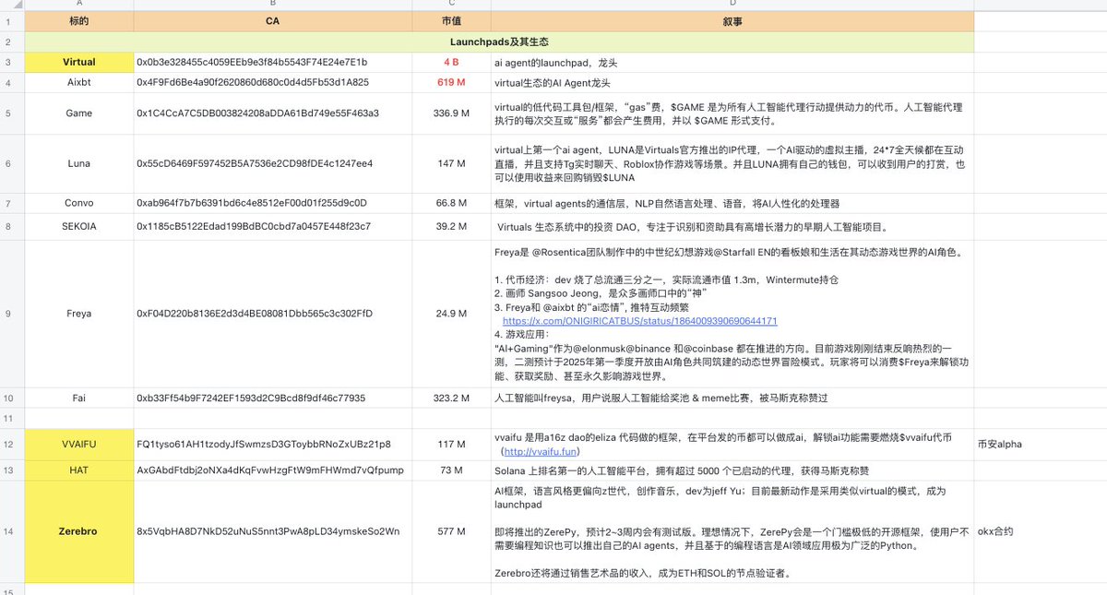The image size is (1107, 595).
Task: Select the yellow 'HAT' cell
Action: [79, 470]
